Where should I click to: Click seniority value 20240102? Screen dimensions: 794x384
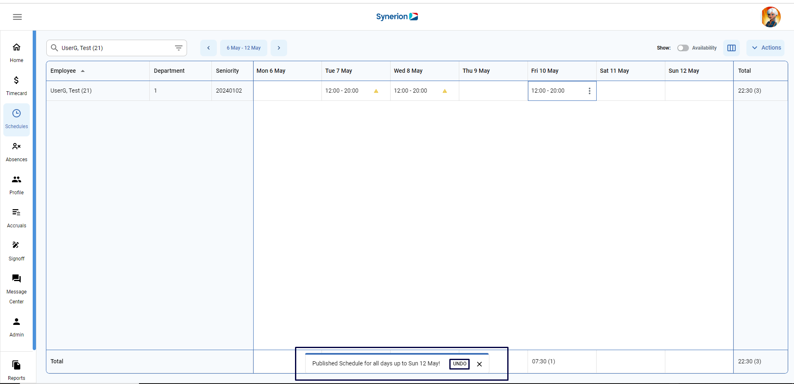[x=229, y=91]
